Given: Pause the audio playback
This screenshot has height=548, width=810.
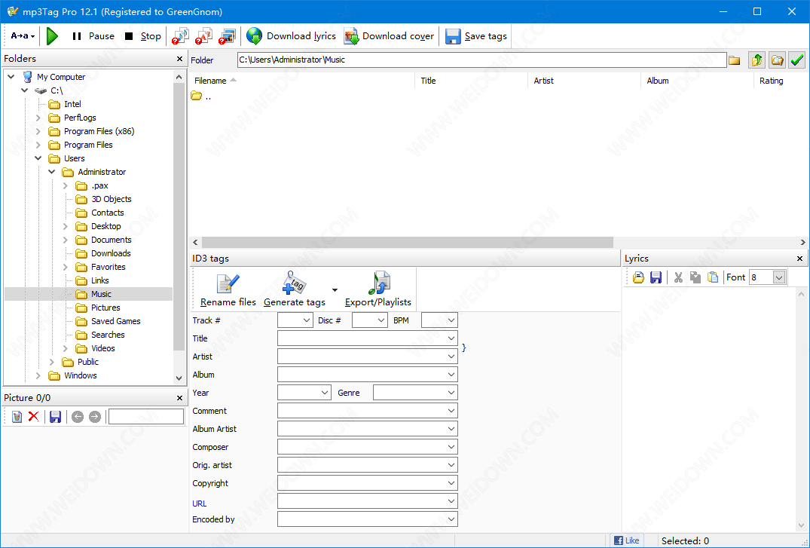Looking at the screenshot, I should pyautogui.click(x=93, y=36).
